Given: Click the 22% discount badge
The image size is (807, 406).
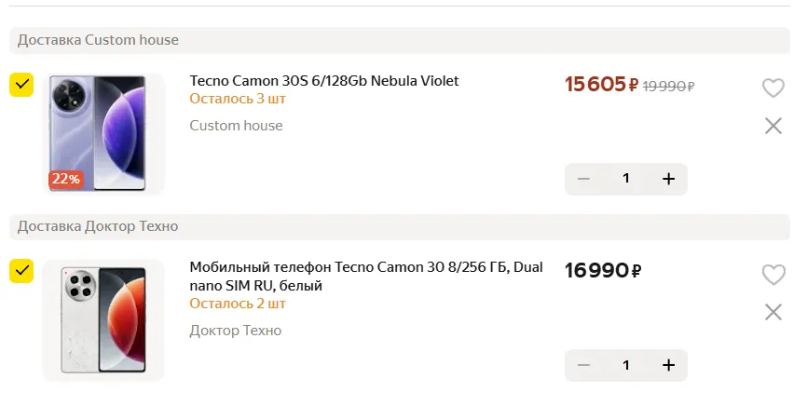Looking at the screenshot, I should point(65,179).
